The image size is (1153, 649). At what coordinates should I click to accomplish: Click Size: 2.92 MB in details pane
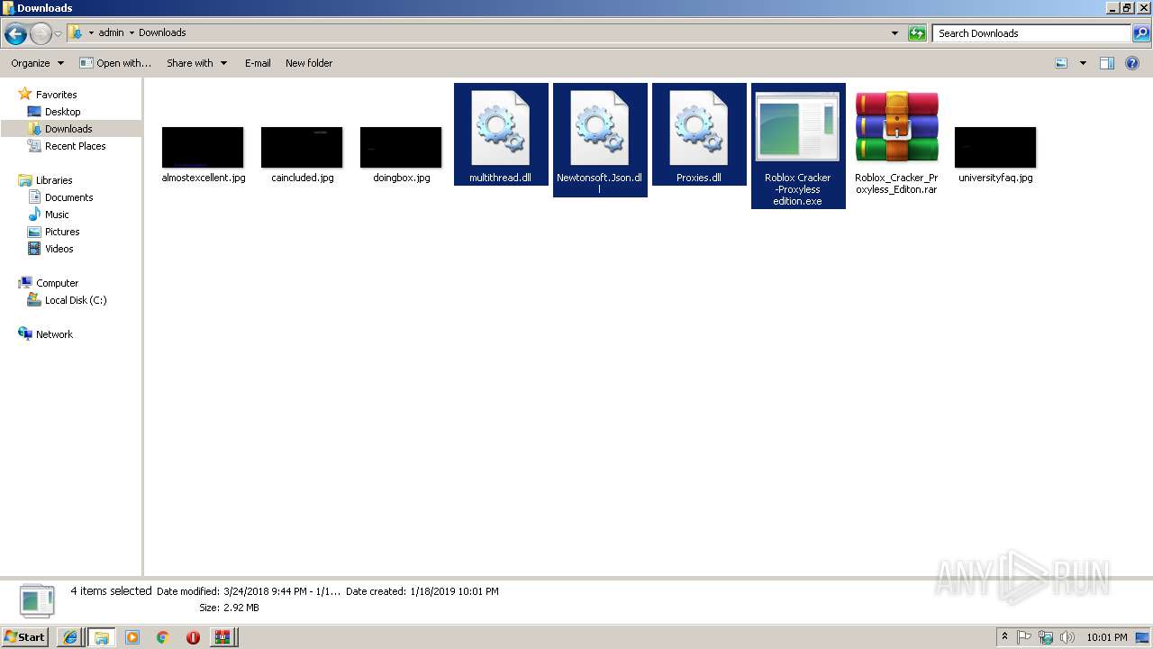tap(229, 608)
